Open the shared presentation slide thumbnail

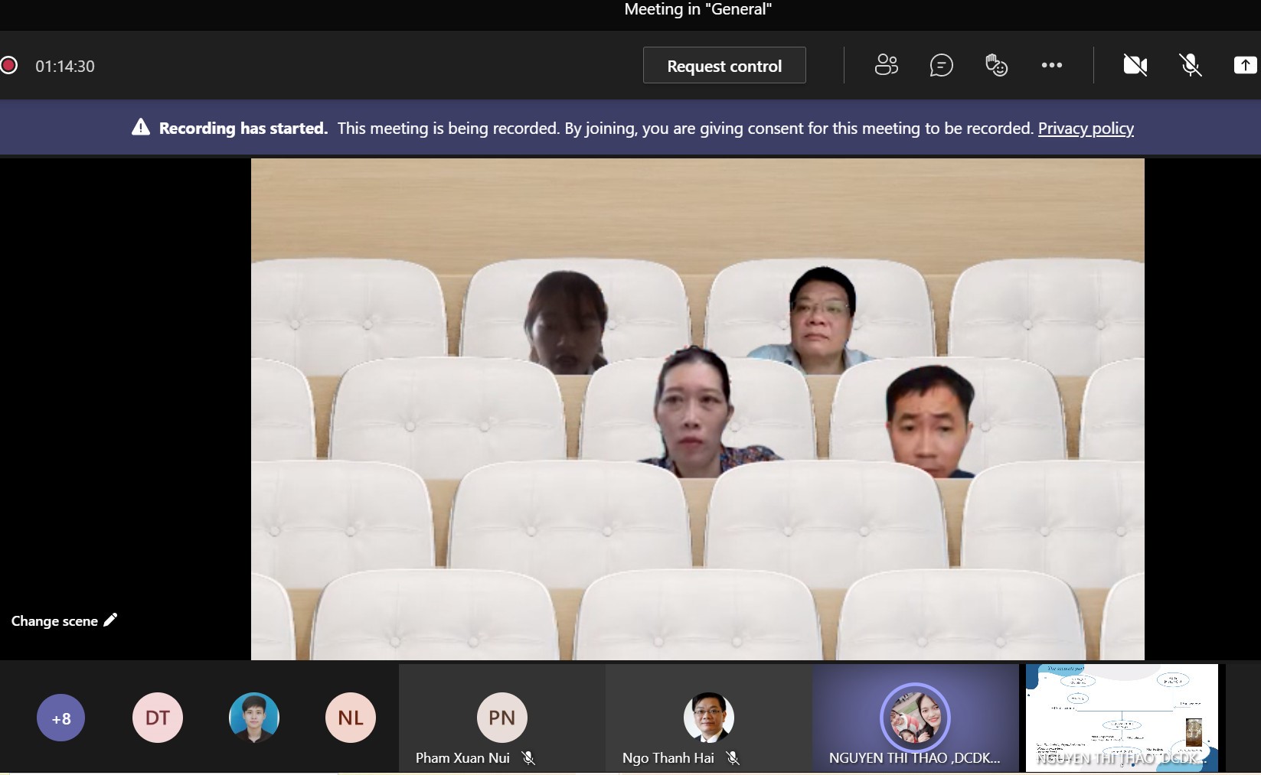pyautogui.click(x=1122, y=718)
